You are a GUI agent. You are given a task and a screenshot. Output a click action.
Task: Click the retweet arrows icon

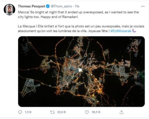[x=52, y=112]
